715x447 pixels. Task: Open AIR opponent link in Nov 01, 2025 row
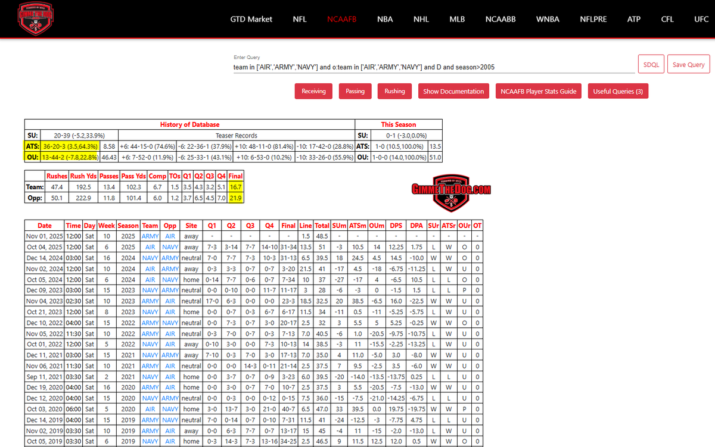click(170, 236)
